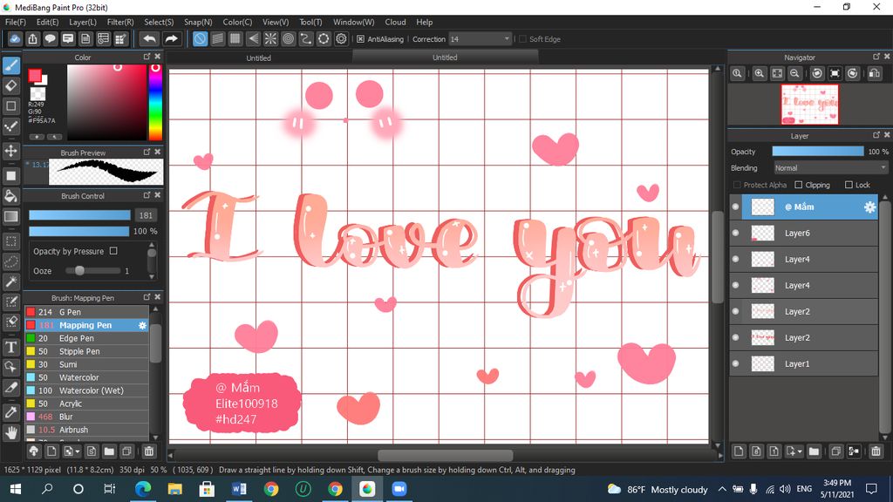Zoom in using Navigator panel

760,73
